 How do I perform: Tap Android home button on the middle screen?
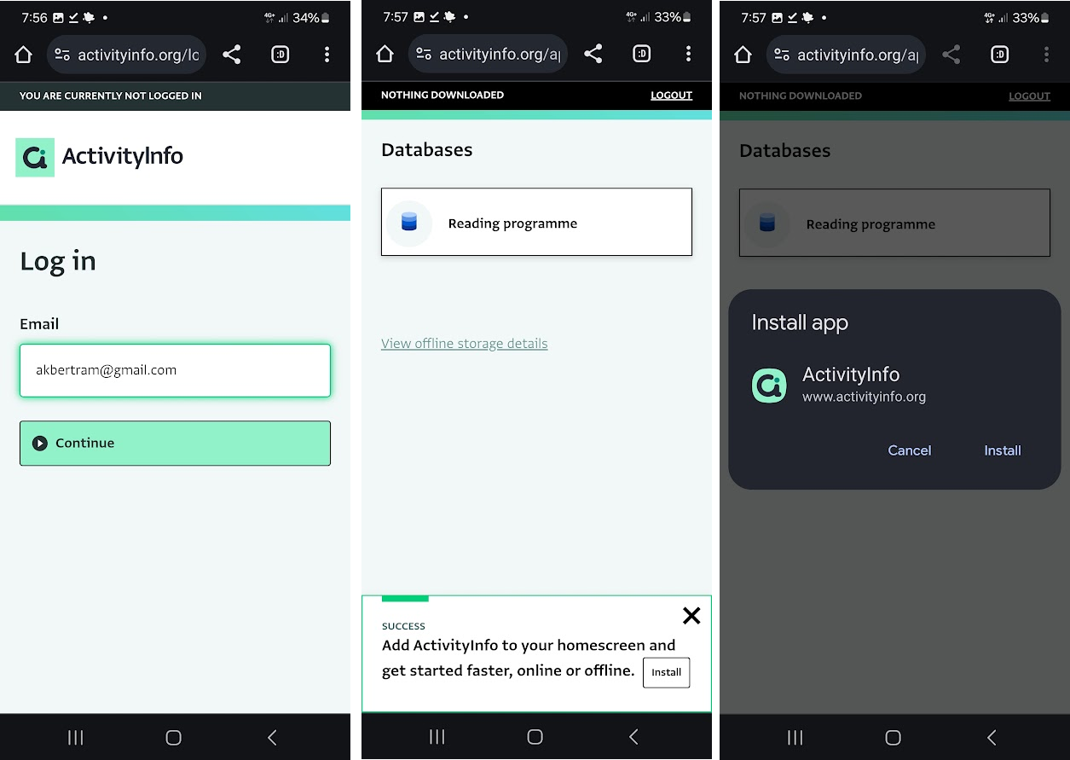(535, 737)
